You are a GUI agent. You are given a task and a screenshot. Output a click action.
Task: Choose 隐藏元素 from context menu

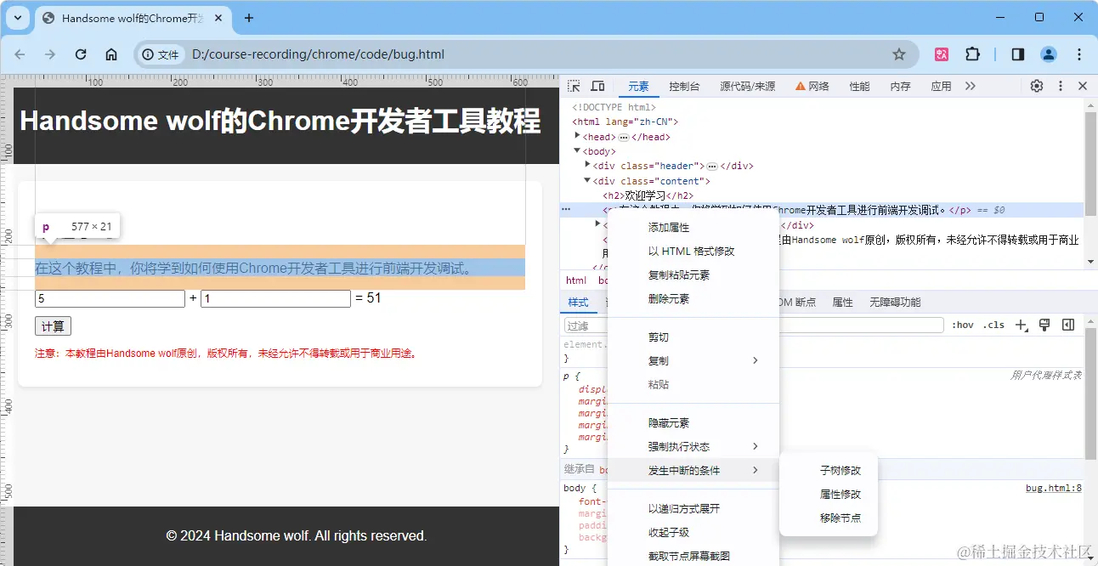point(693,422)
